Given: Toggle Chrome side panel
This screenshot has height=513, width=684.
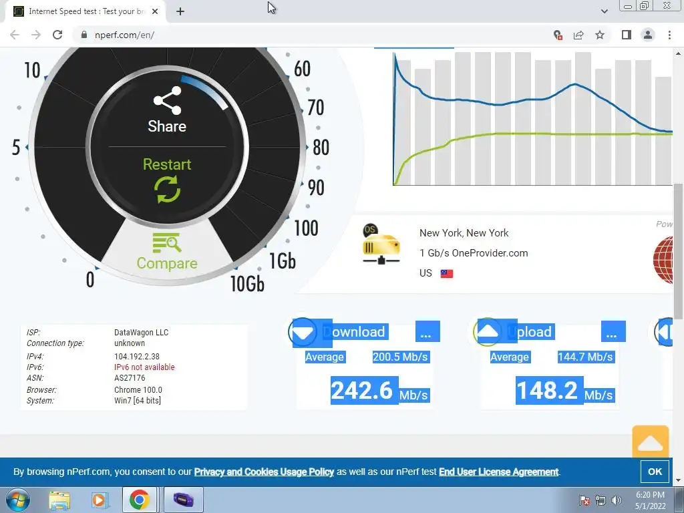Looking at the screenshot, I should [627, 35].
